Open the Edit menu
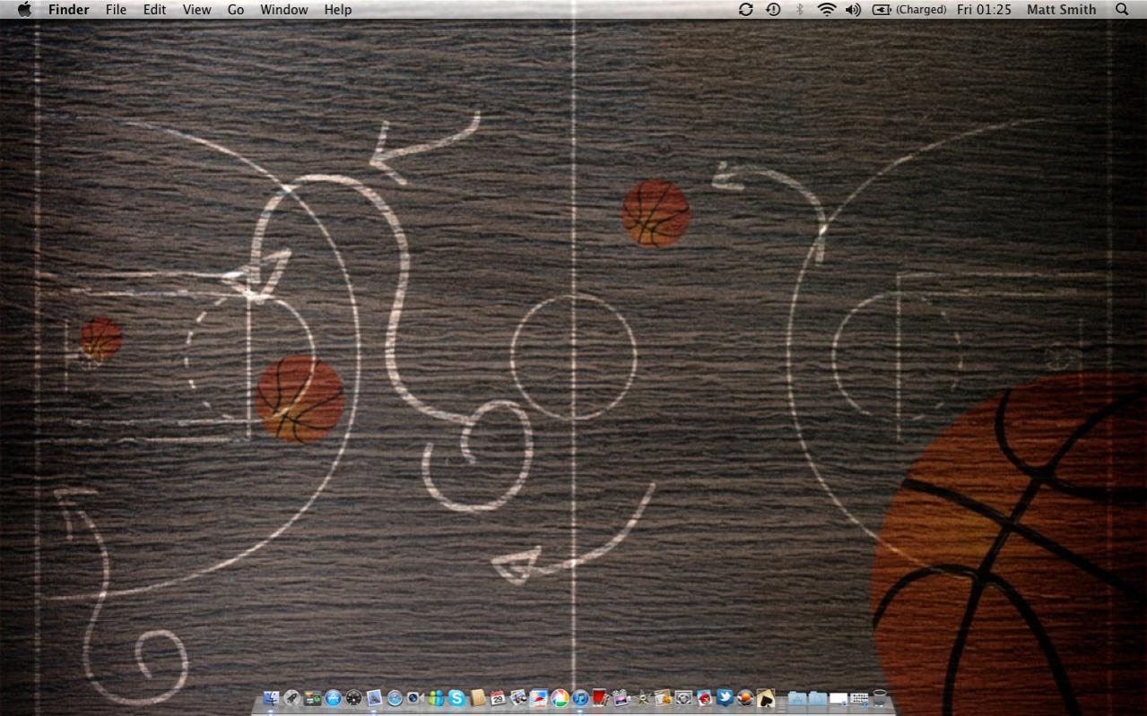The image size is (1147, 716). (x=154, y=9)
